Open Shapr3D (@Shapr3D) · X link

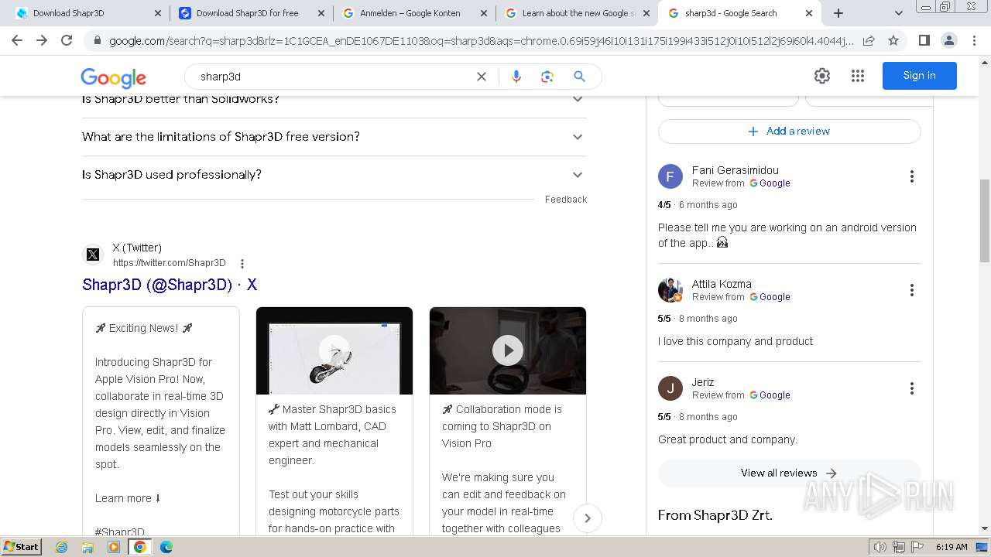click(x=170, y=285)
